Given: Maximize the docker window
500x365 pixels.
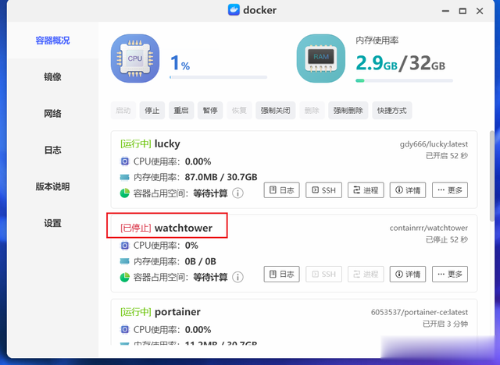Looking at the screenshot, I should point(462,11).
